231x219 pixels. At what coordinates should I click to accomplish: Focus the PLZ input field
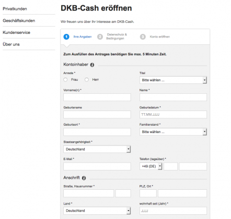[x=148, y=193]
